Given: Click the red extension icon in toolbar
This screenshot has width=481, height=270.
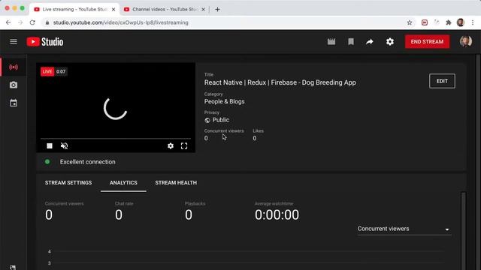Looking at the screenshot, I should 424,22.
